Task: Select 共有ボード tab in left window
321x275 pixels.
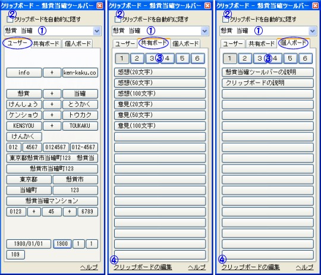Action: [x=46, y=43]
